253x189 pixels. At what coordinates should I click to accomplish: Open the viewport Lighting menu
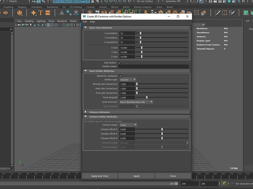(41, 21)
